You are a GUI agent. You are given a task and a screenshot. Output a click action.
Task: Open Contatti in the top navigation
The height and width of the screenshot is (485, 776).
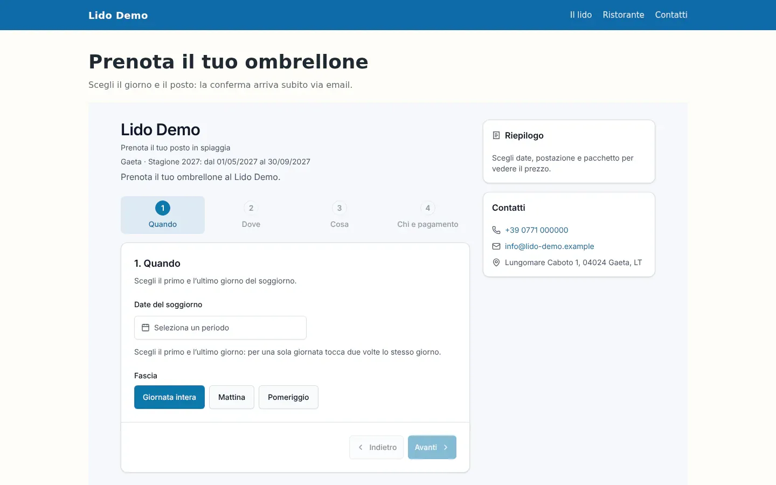pos(671,15)
